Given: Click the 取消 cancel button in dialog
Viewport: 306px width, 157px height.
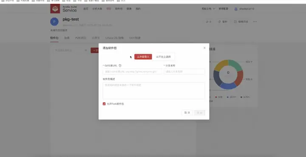Looking at the screenshot, I should tap(187, 112).
